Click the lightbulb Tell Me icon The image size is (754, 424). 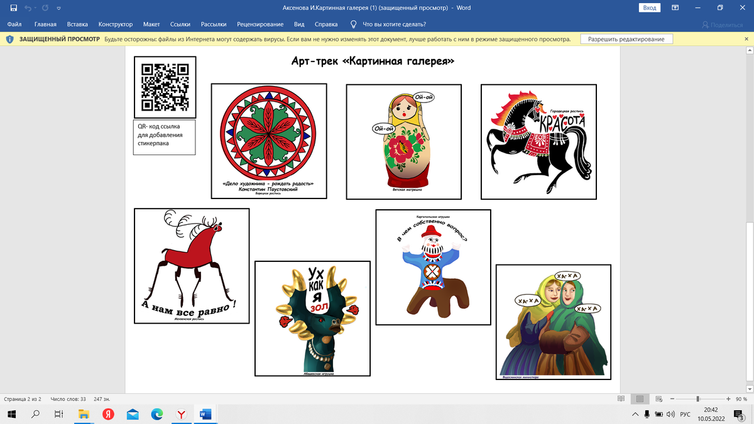[x=353, y=24]
